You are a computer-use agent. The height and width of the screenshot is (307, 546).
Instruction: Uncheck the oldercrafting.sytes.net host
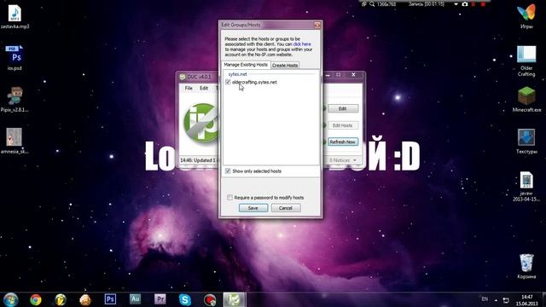coord(228,82)
